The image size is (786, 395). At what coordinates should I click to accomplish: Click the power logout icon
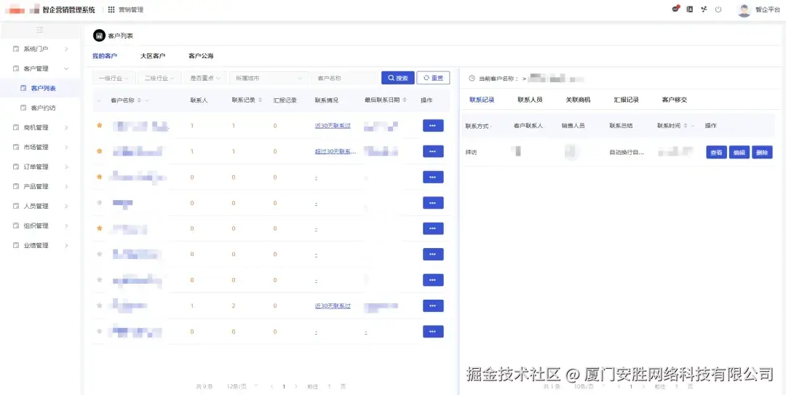pos(718,9)
